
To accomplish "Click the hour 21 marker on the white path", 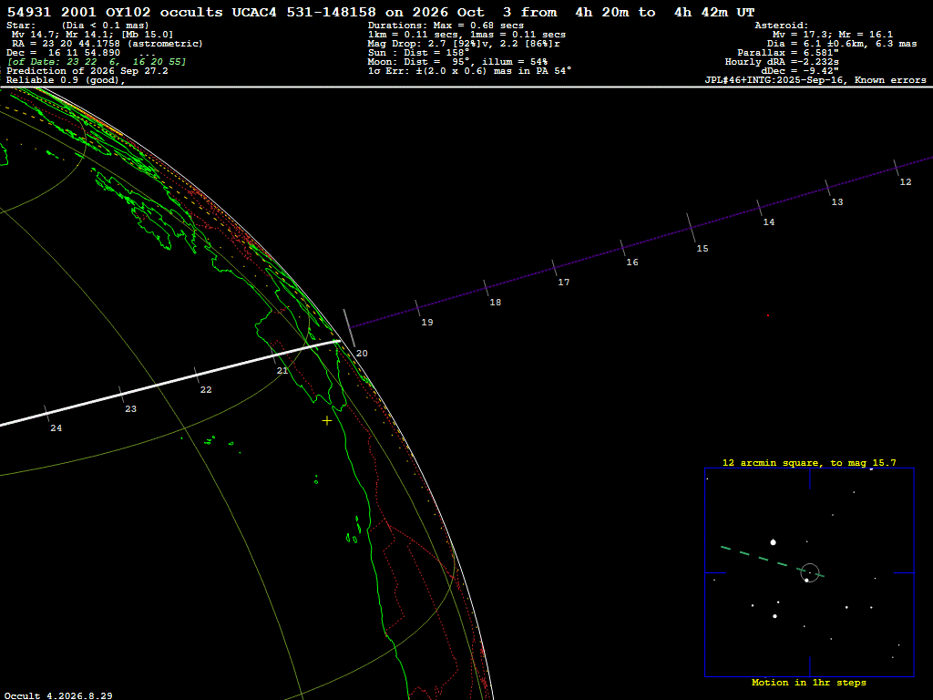I will click(282, 370).
